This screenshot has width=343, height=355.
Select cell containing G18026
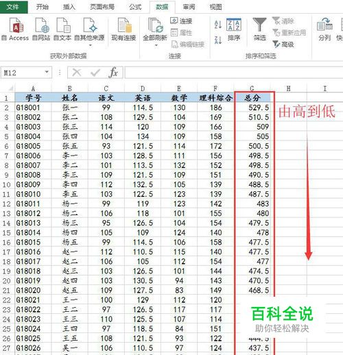[x=33, y=348]
